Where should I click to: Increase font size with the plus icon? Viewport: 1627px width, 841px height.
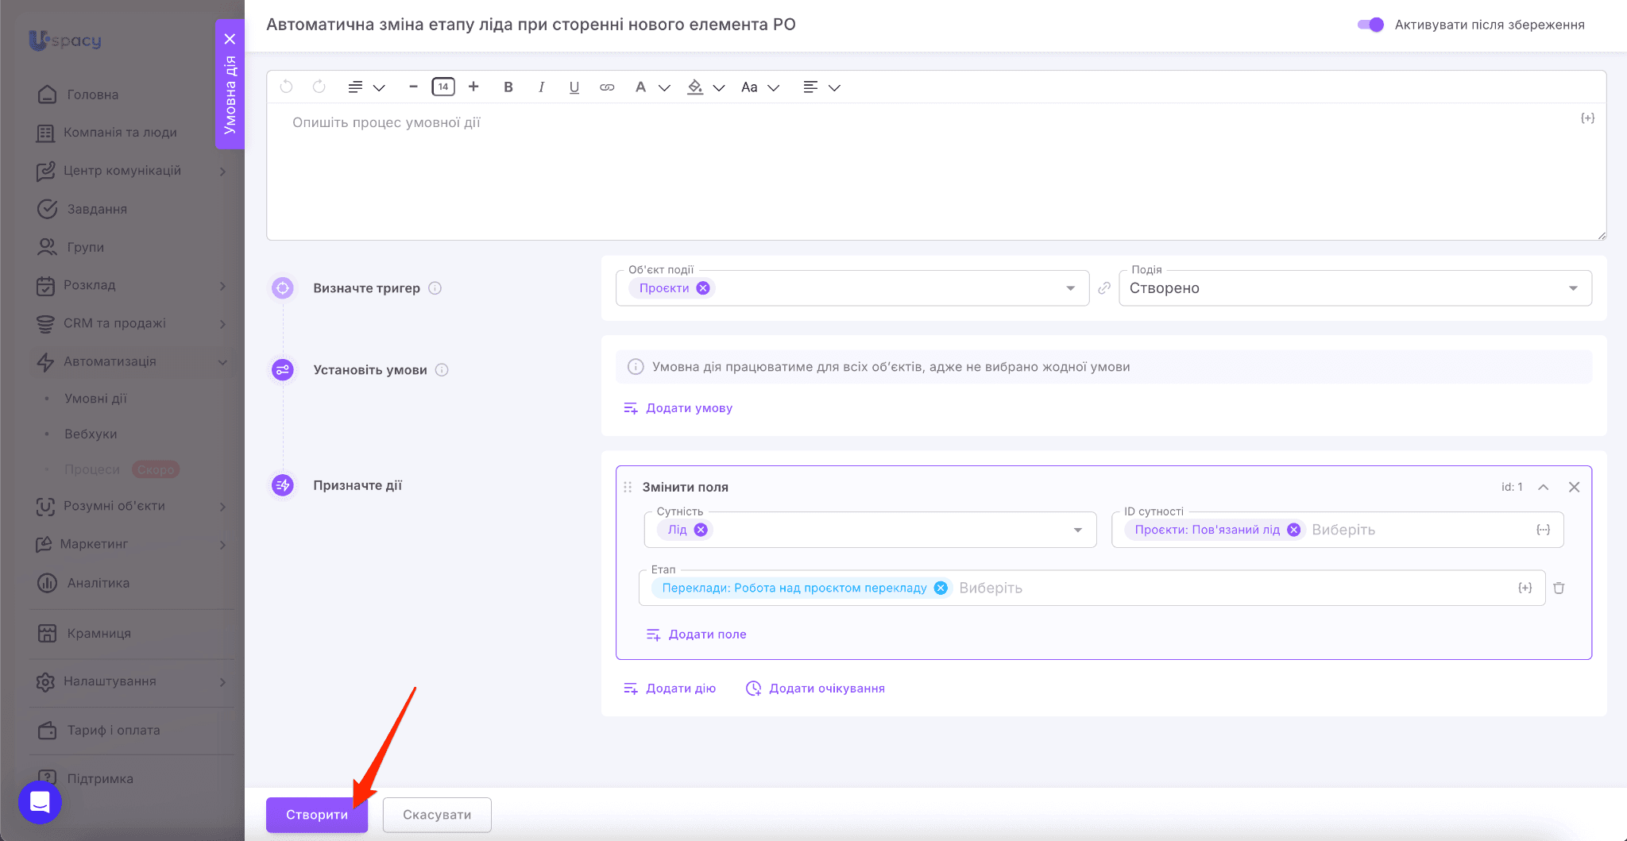click(x=473, y=87)
